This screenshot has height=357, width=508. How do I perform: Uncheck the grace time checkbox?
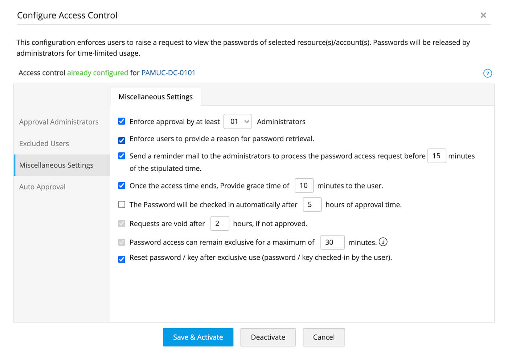click(x=122, y=186)
